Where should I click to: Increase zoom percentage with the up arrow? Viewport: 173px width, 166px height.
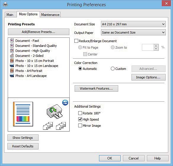156,46
